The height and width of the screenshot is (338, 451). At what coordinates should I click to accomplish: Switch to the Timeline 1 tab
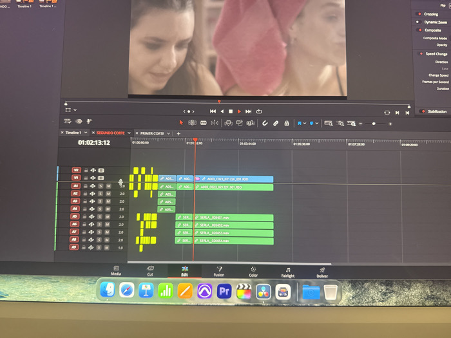tap(73, 133)
